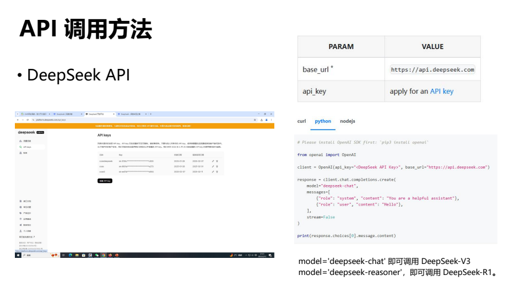Open the nodejs code tab

(348, 121)
